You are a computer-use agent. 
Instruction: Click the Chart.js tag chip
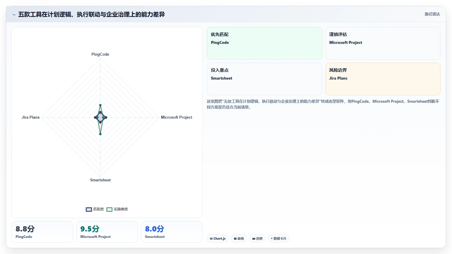pos(218,238)
